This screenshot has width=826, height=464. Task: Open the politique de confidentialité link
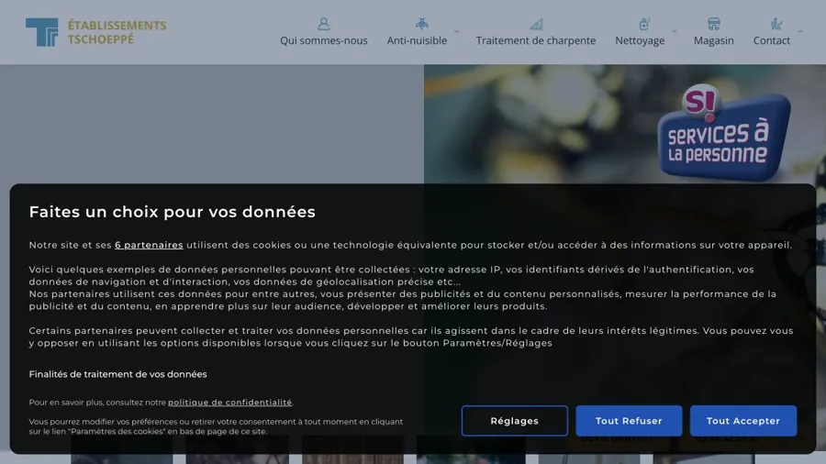(x=229, y=403)
